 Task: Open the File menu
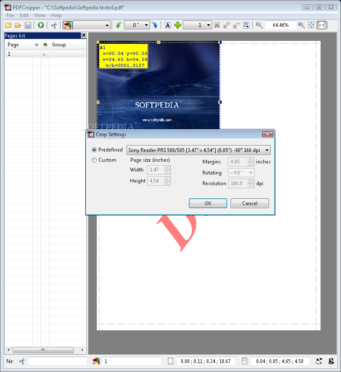[x=10, y=15]
